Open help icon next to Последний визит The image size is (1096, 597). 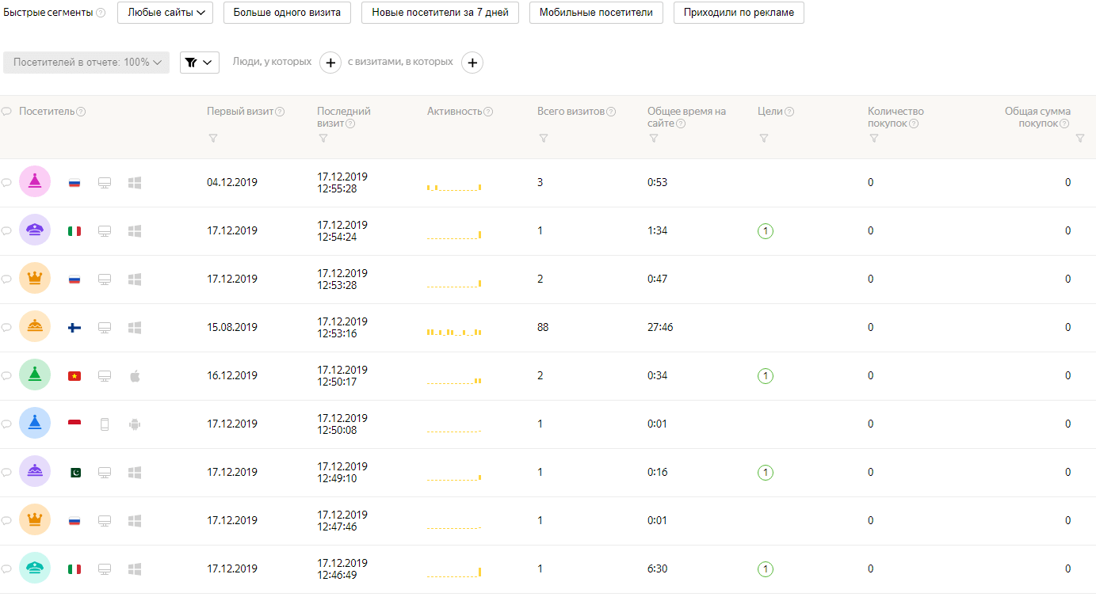tap(350, 124)
